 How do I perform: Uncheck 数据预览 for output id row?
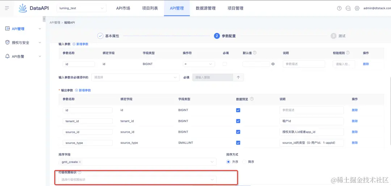pos(238,110)
